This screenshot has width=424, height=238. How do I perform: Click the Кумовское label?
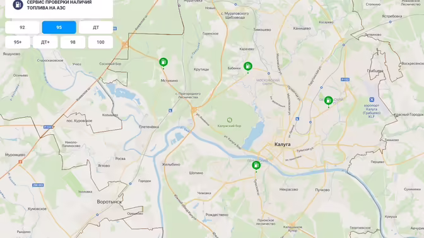37,209
